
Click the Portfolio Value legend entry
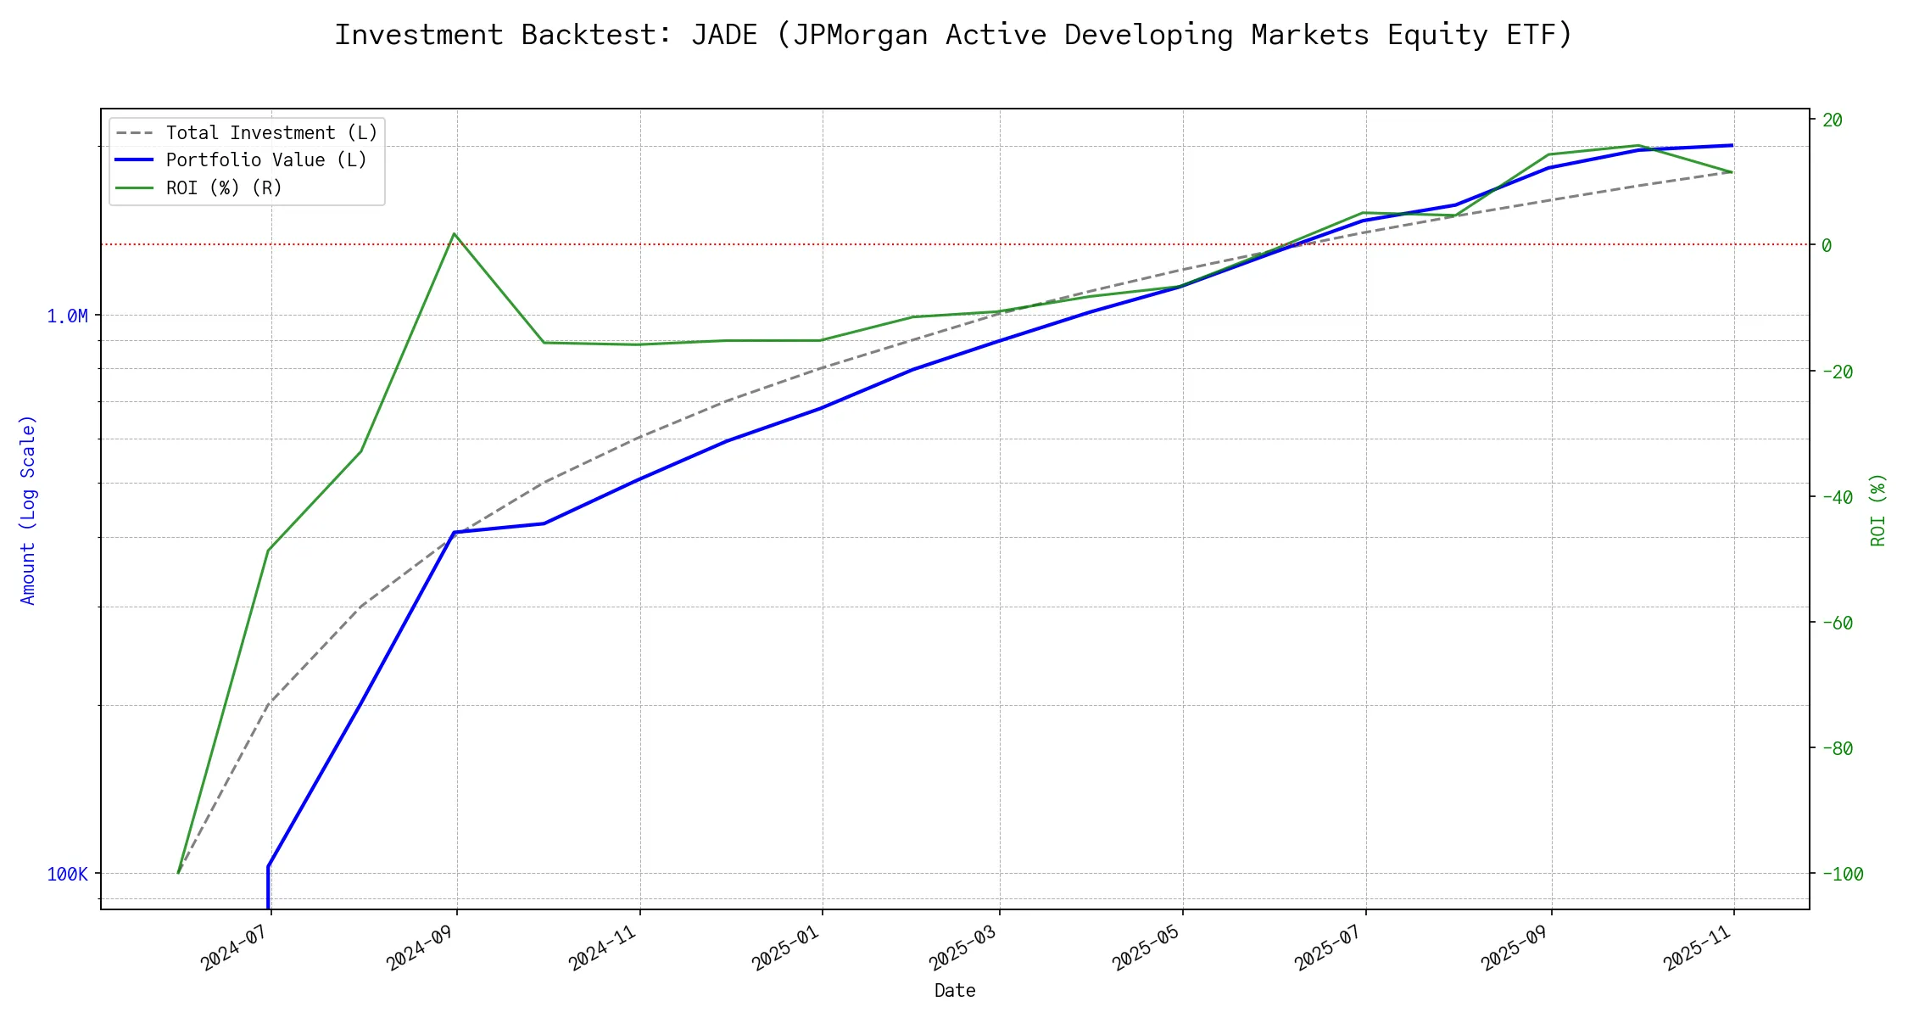click(265, 160)
